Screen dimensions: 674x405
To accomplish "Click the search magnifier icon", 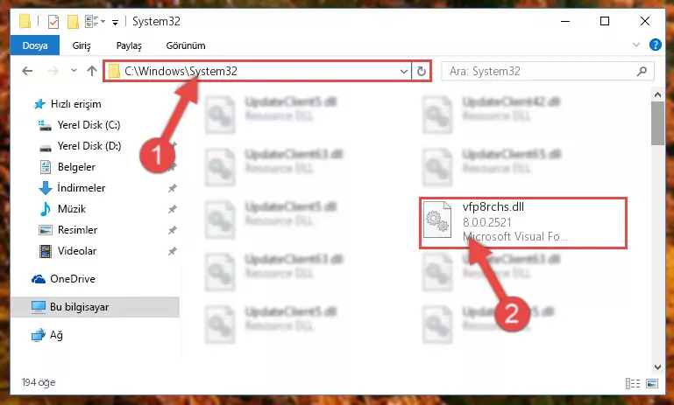I will click(642, 71).
